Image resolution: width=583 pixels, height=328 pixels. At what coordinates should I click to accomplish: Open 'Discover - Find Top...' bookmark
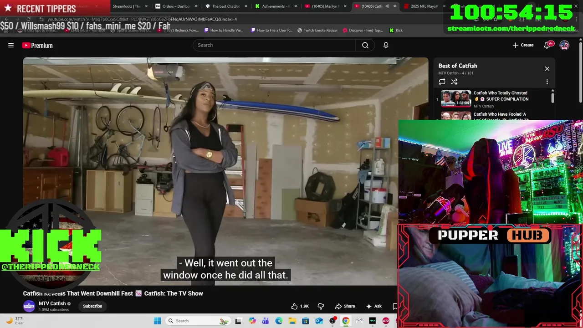point(363,31)
